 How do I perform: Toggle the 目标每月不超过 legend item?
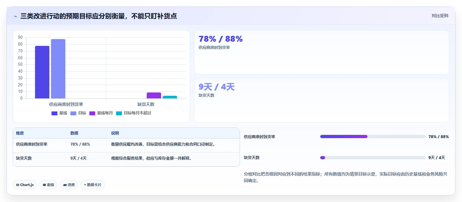pos(134,113)
